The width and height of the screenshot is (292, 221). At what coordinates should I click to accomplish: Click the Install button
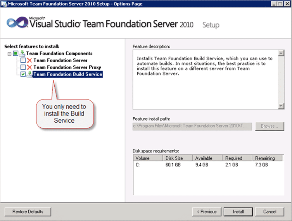[238, 212]
